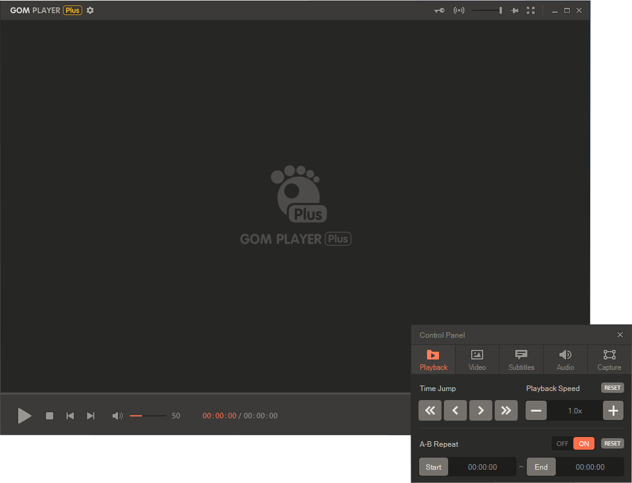This screenshot has height=483, width=632.
Task: Minimize the GOM Player window
Action: point(555,11)
